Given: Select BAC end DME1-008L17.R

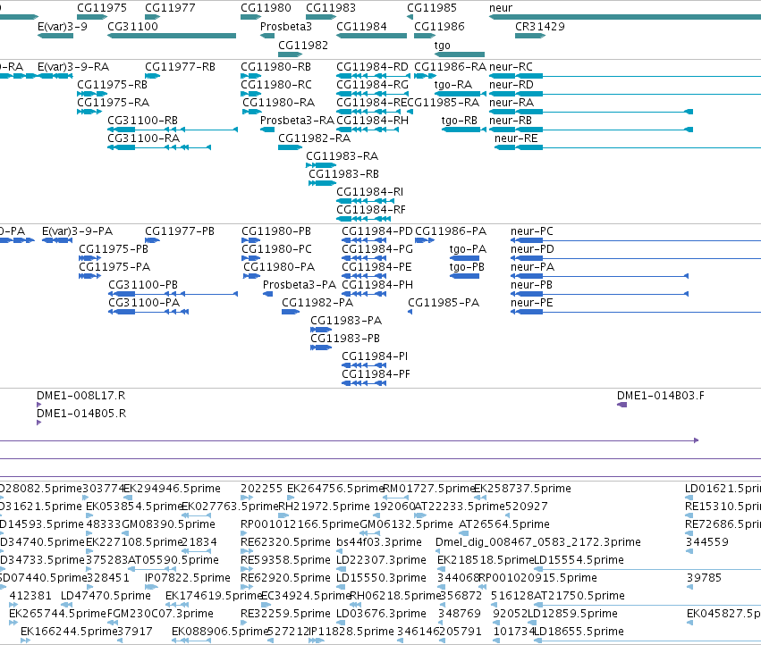Looking at the screenshot, I should pyautogui.click(x=81, y=396).
